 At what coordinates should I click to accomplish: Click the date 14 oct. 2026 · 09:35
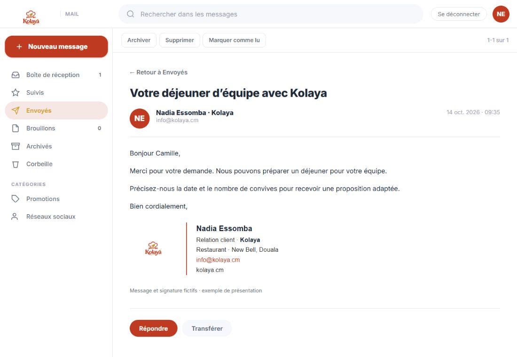[473, 112]
